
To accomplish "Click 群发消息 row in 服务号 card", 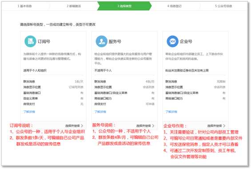I will coord(124,81).
